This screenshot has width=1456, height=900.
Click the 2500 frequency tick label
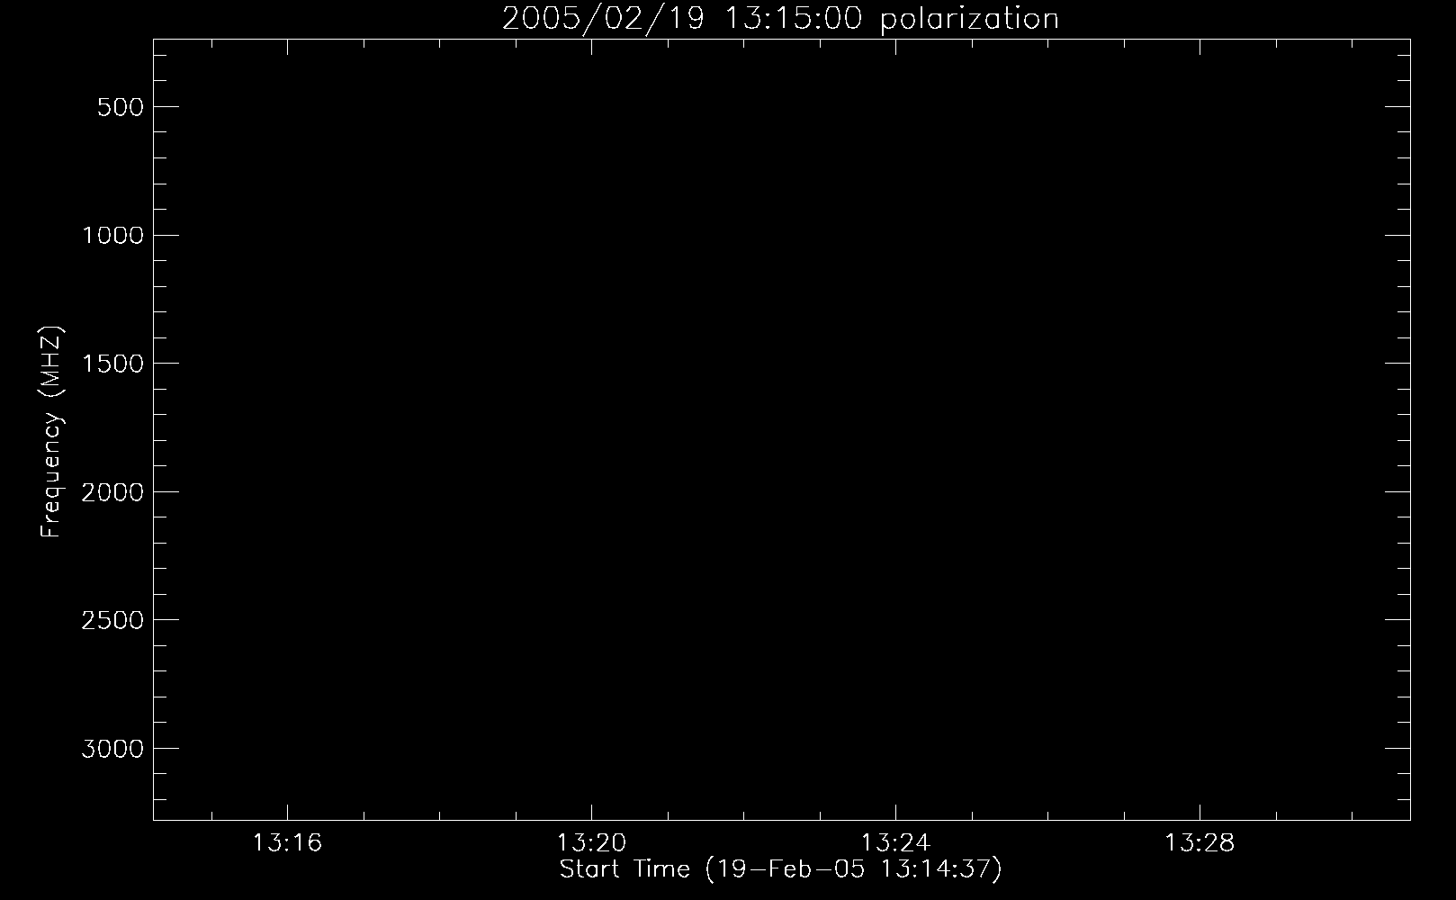(112, 621)
